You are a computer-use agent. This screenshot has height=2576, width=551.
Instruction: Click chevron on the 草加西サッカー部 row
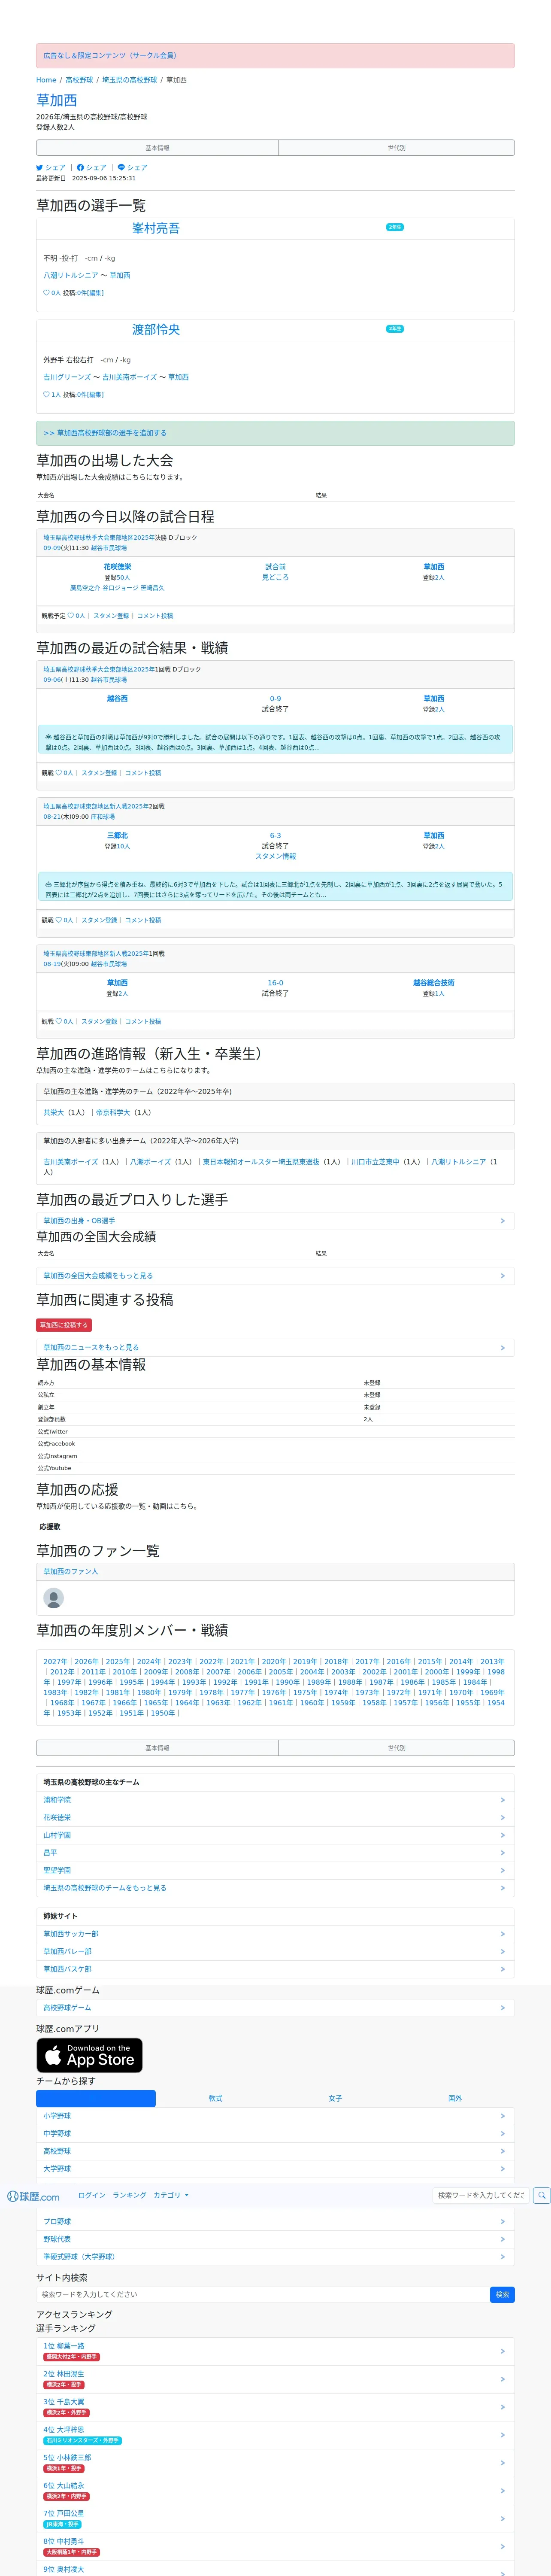point(502,1934)
